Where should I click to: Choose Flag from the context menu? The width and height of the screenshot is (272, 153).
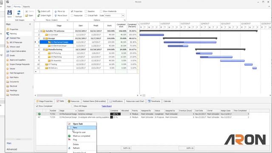click(82, 140)
